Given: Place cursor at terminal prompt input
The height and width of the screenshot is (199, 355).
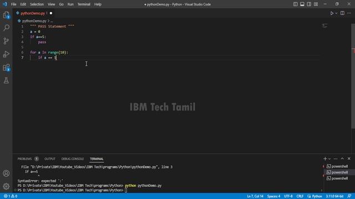Looking at the screenshot, I should tap(126, 190).
